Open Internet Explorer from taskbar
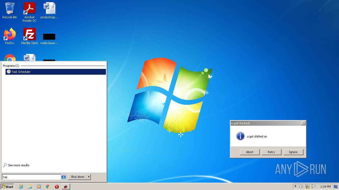339x190 pixels. 21,187
